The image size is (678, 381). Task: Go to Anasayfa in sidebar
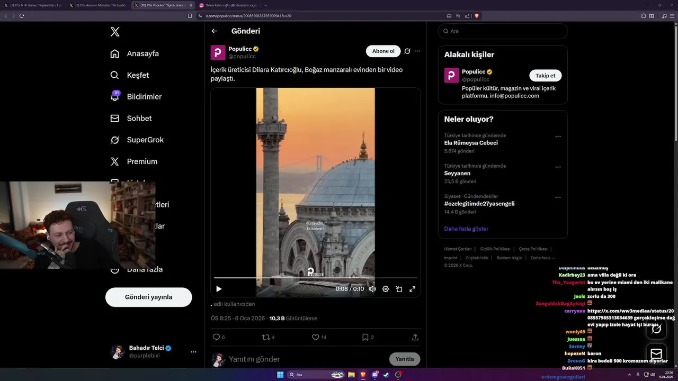tap(135, 53)
